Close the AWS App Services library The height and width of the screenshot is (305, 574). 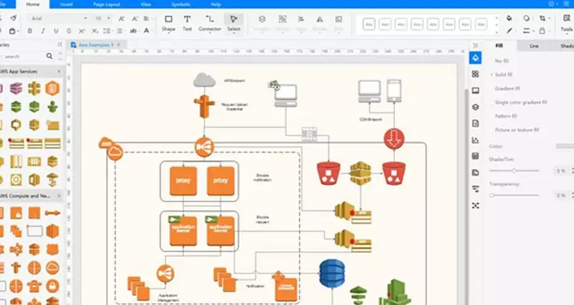[59, 71]
